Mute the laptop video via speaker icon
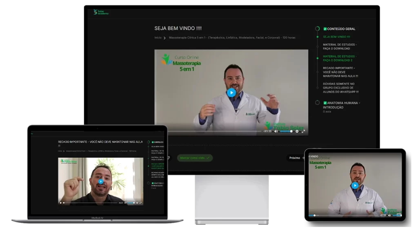The width and height of the screenshot is (418, 232). click(x=125, y=203)
